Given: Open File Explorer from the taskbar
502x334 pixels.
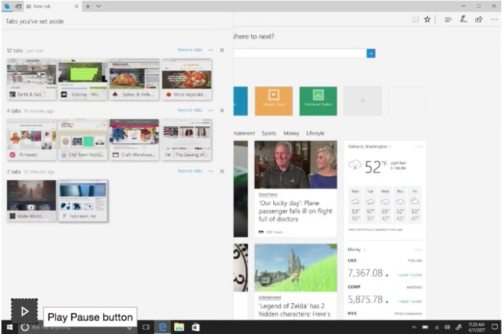Looking at the screenshot, I should pos(179,327).
